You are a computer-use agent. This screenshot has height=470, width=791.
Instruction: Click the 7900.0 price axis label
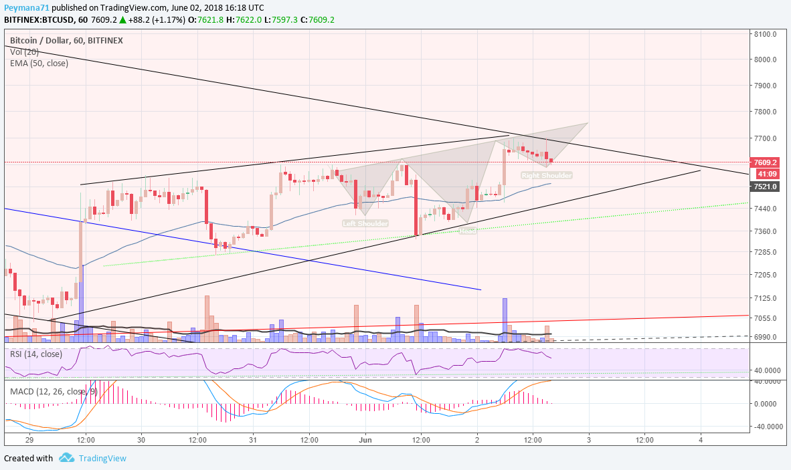pos(765,86)
